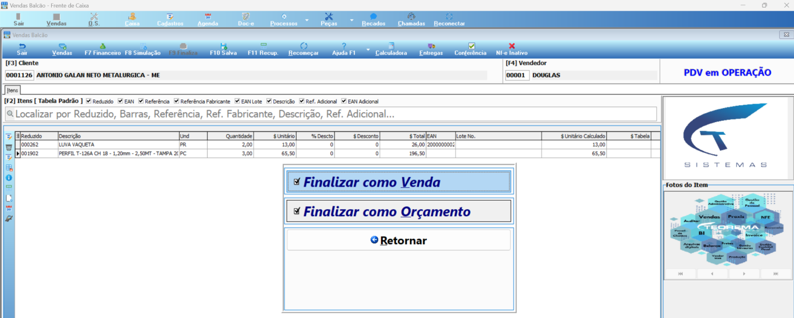Toggle the EAN Adicional checkbox
Image resolution: width=794 pixels, height=318 pixels.
click(344, 101)
